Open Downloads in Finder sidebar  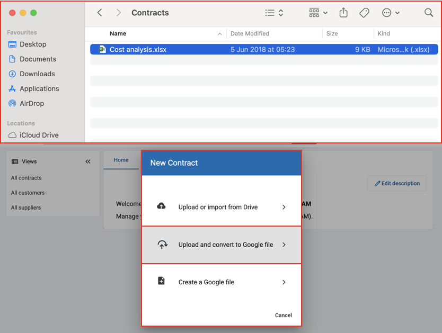coord(37,74)
